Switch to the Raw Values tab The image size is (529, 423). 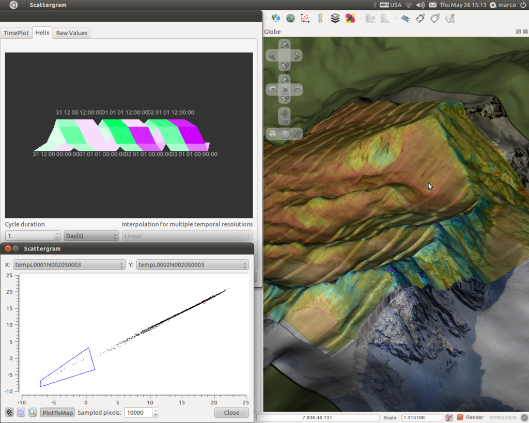pyautogui.click(x=71, y=33)
